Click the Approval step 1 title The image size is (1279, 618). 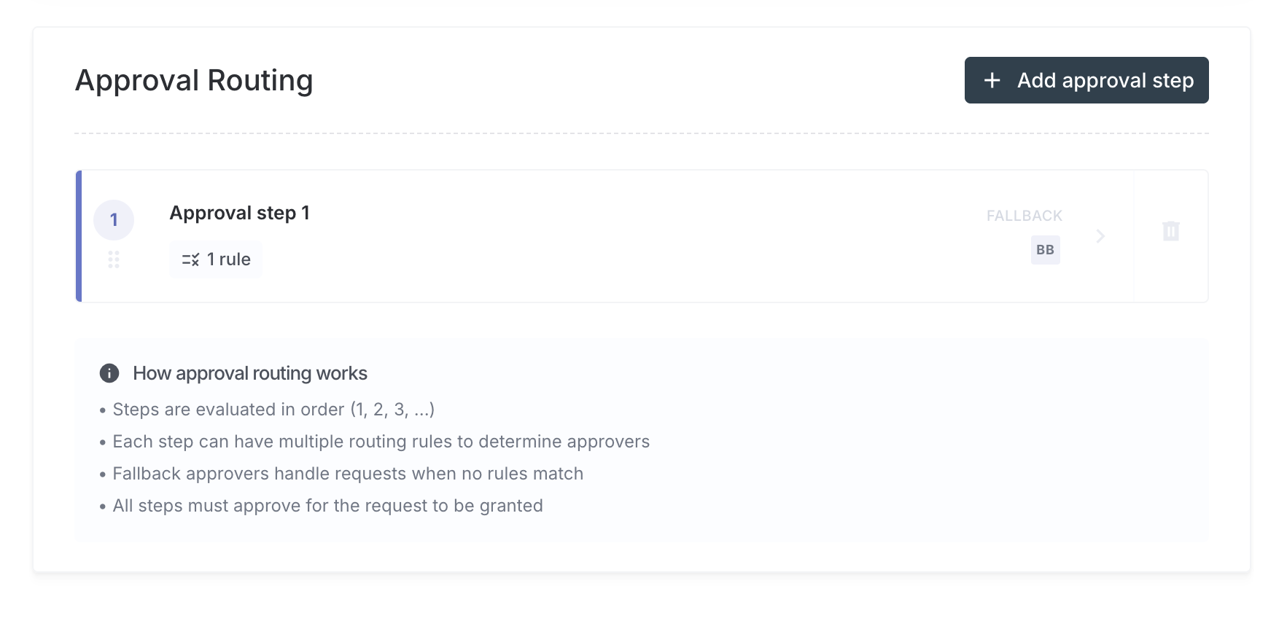[x=239, y=213]
